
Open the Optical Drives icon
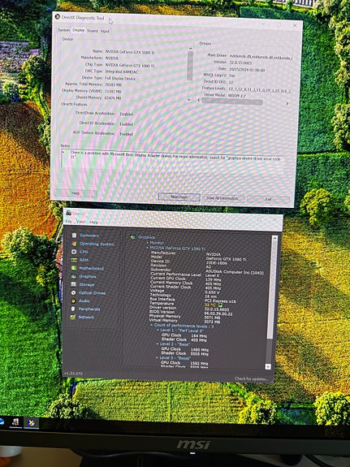[x=73, y=292]
